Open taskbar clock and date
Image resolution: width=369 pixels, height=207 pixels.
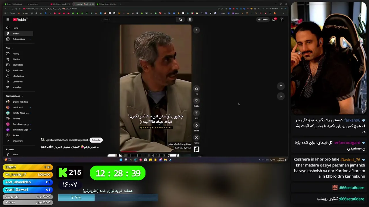point(281,160)
